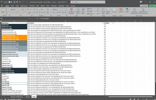Increase font size with the larger A icon
156x100 pixels.
click(28, 9)
